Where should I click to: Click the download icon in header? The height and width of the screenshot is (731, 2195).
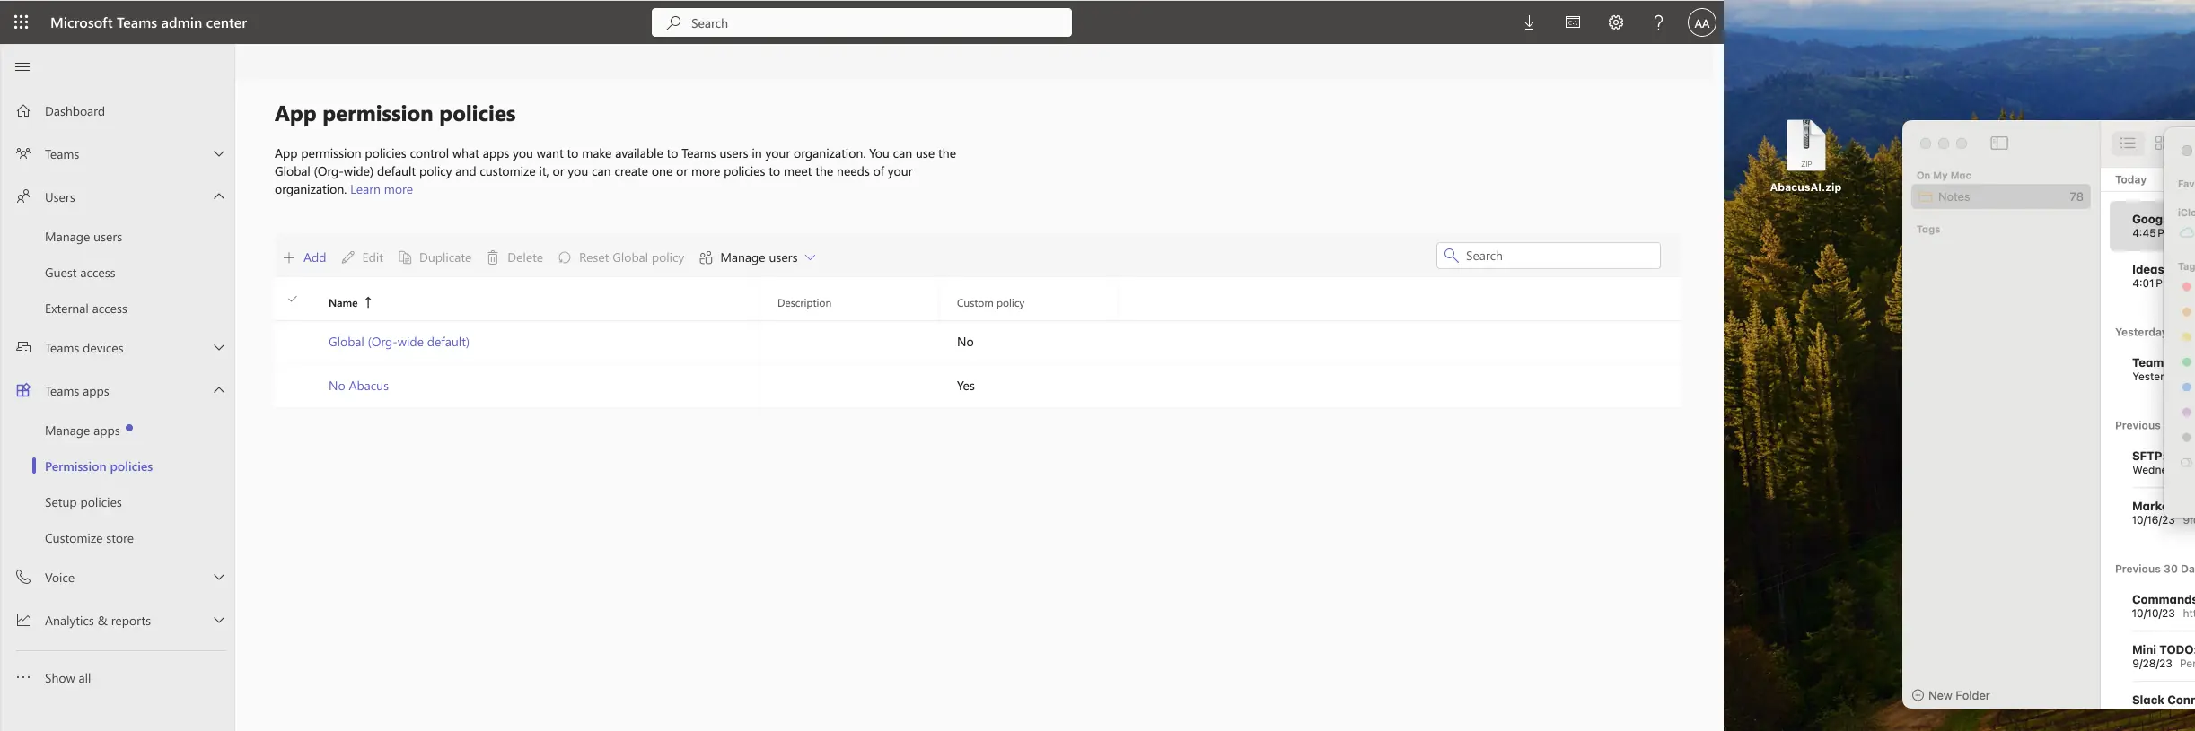1529,22
